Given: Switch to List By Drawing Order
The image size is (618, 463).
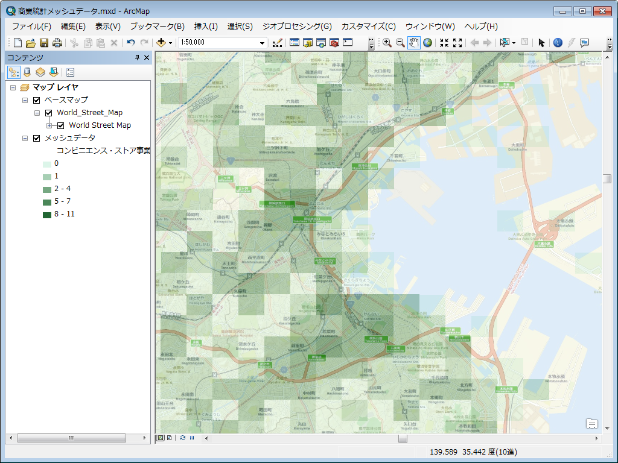Looking at the screenshot, I should click(x=14, y=72).
